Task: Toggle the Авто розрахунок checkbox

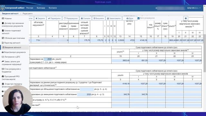Action: point(139,18)
